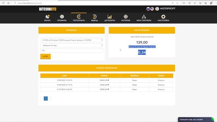Click the Статус column header
Screen dimensions: 217x122
tap(161, 76)
